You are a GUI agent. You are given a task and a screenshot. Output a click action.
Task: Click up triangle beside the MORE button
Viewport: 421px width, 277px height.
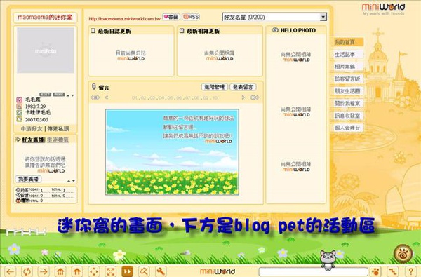[68, 95]
